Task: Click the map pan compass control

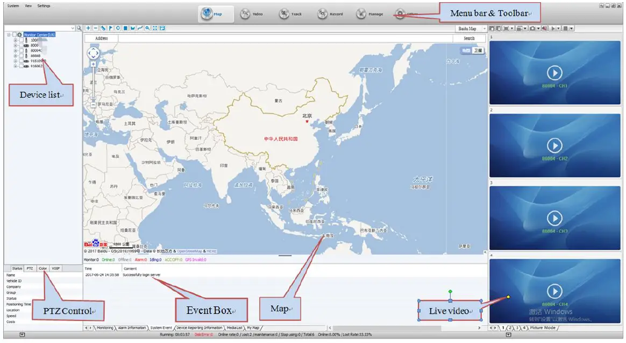Action: click(x=94, y=53)
